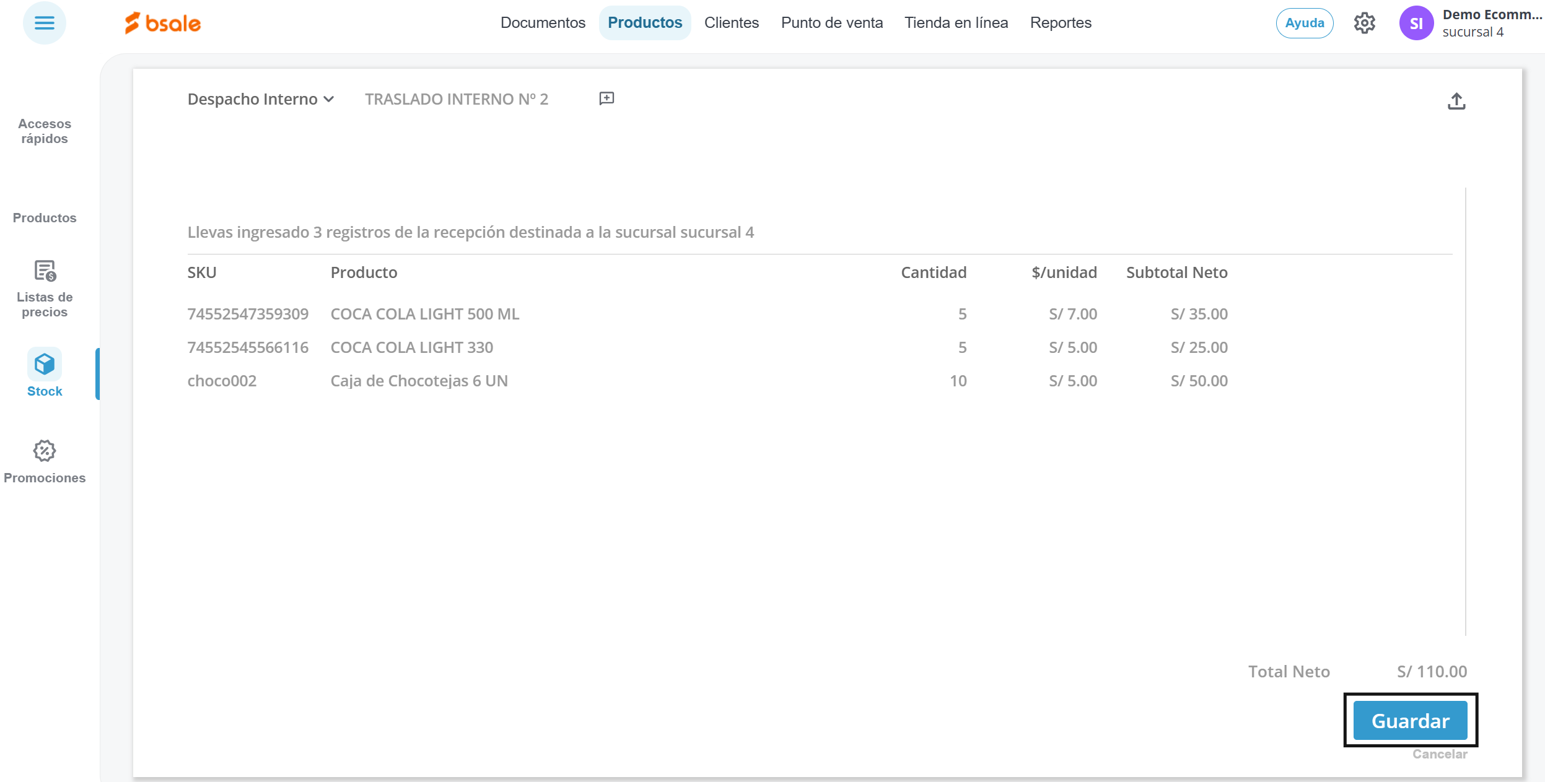Screen dimensions: 1545x782
Task: Switch to the Clientes tab
Action: (731, 23)
